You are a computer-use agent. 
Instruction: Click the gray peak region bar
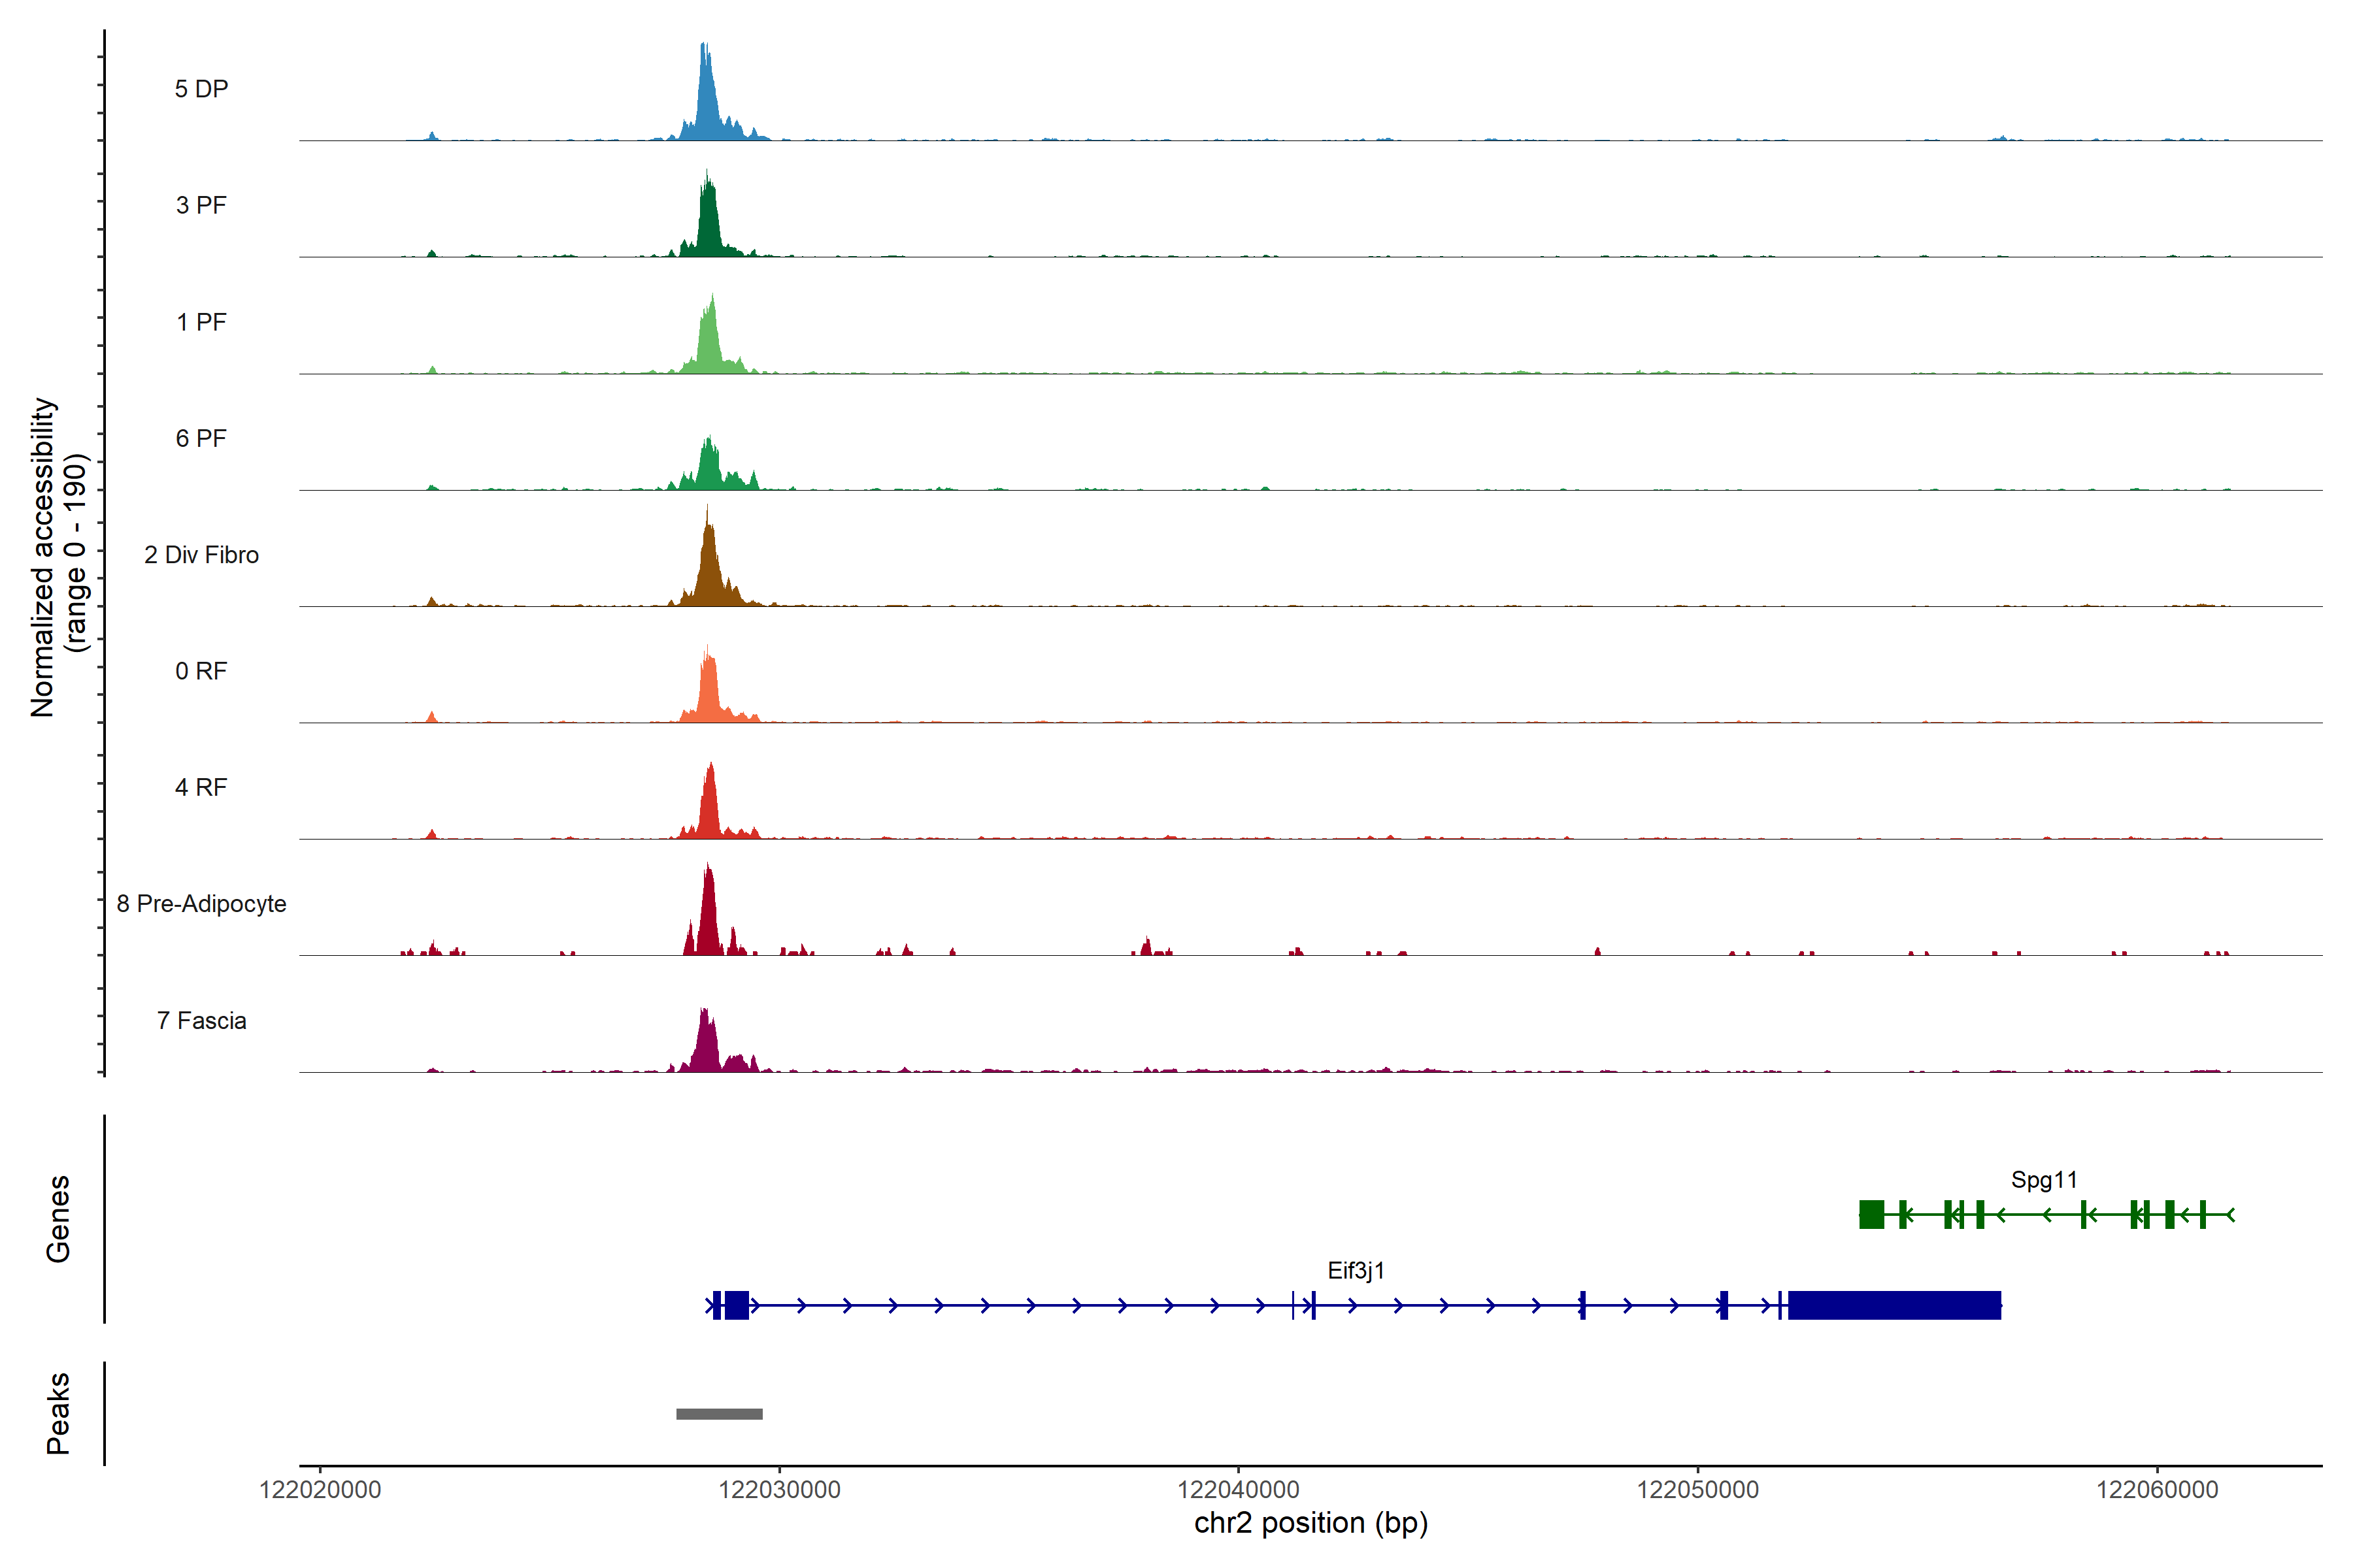(720, 1414)
